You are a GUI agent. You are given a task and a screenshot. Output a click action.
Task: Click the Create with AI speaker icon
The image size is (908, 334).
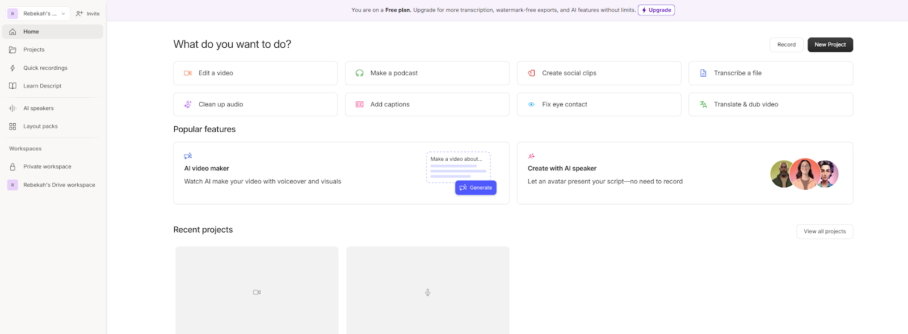(531, 156)
